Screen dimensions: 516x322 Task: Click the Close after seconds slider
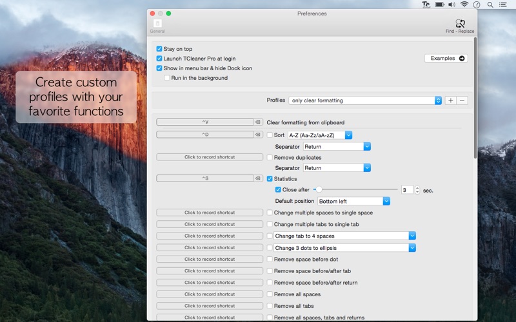click(355, 190)
